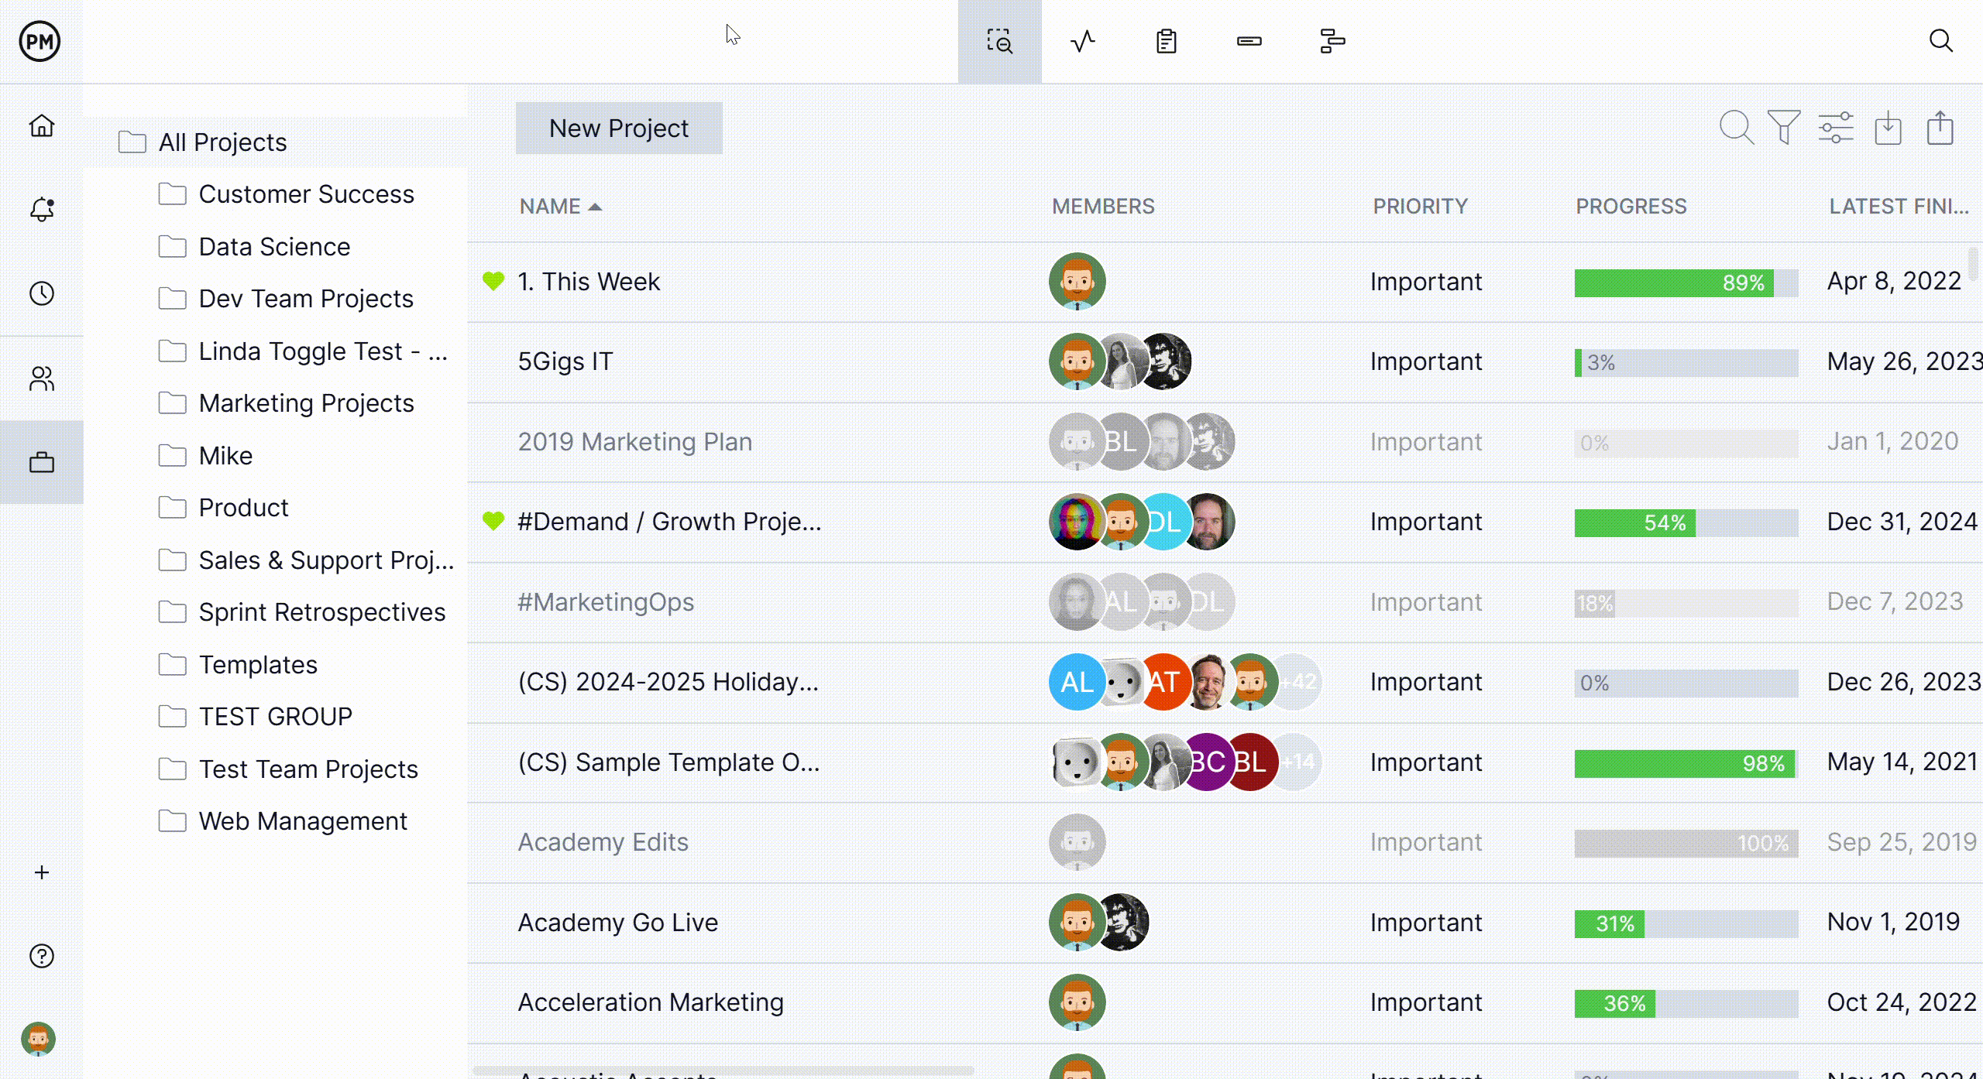Screen dimensions: 1983x1079
Task: Click the global search icon at top right
Action: pyautogui.click(x=1940, y=40)
